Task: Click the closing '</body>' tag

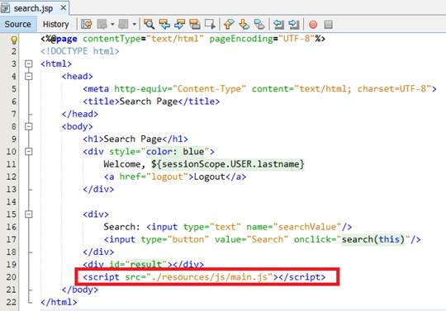Action: point(80,290)
